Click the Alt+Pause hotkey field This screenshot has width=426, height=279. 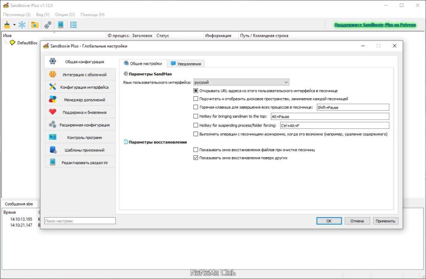coord(330,116)
